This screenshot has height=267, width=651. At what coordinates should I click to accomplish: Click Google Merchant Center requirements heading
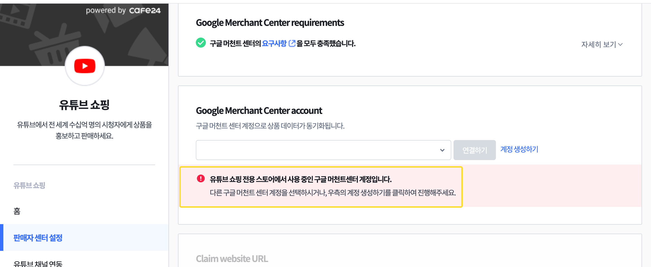click(270, 23)
